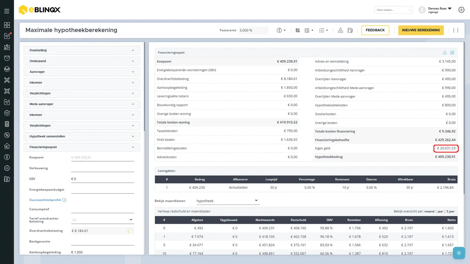
Task: Expand the Doelstelling section
Action: click(82, 50)
